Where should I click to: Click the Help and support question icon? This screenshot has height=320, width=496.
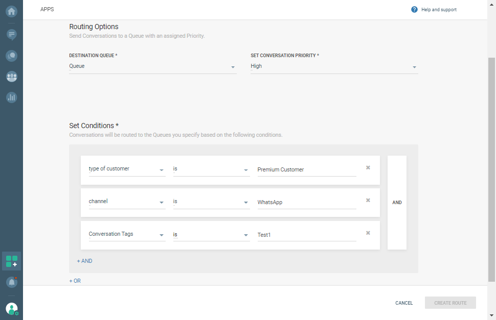point(414,10)
